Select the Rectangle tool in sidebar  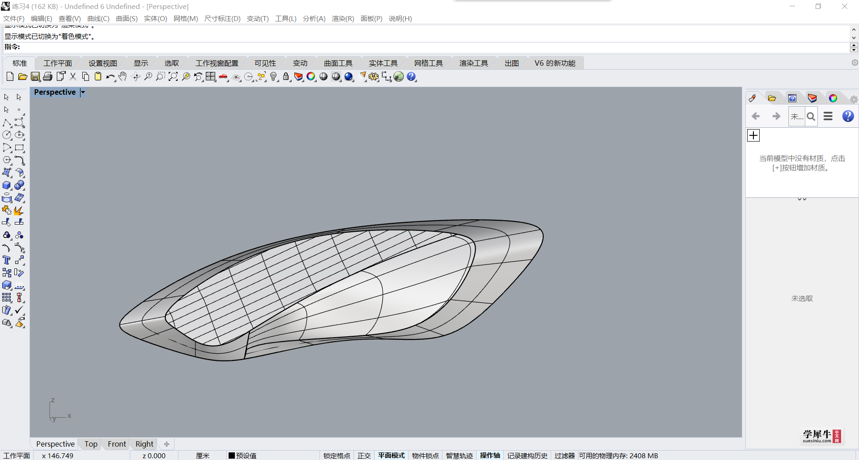[19, 147]
